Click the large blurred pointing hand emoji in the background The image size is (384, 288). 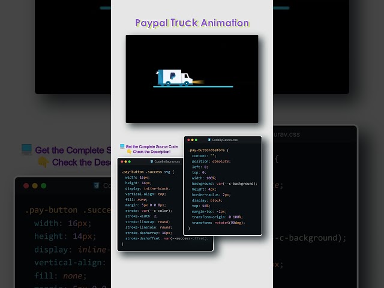tap(43, 162)
